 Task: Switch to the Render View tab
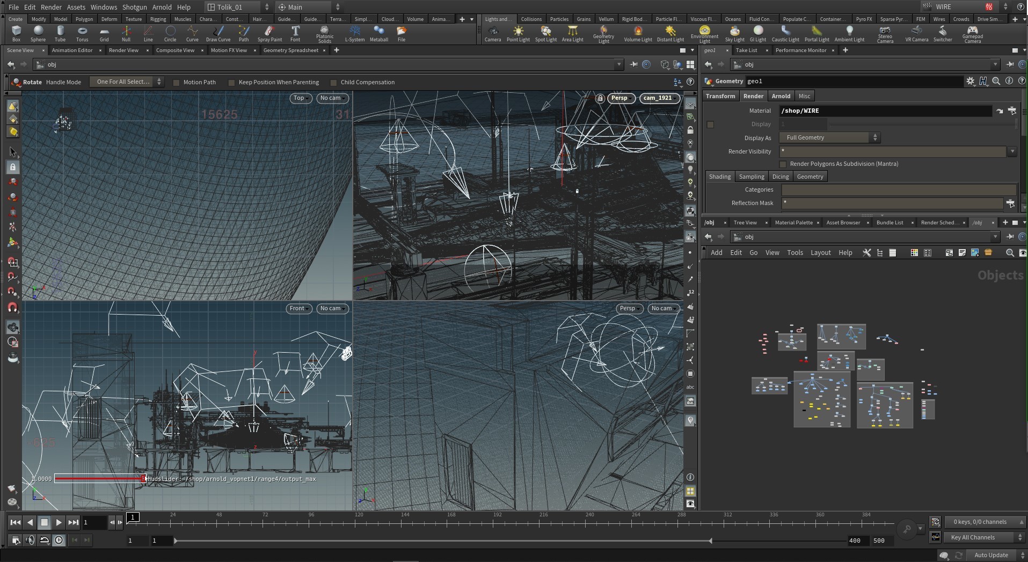(123, 50)
